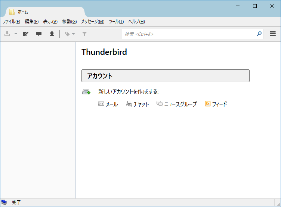This screenshot has width=281, height=207.
Task: Open the Get Messages dropdown arrow
Action: [x=16, y=34]
